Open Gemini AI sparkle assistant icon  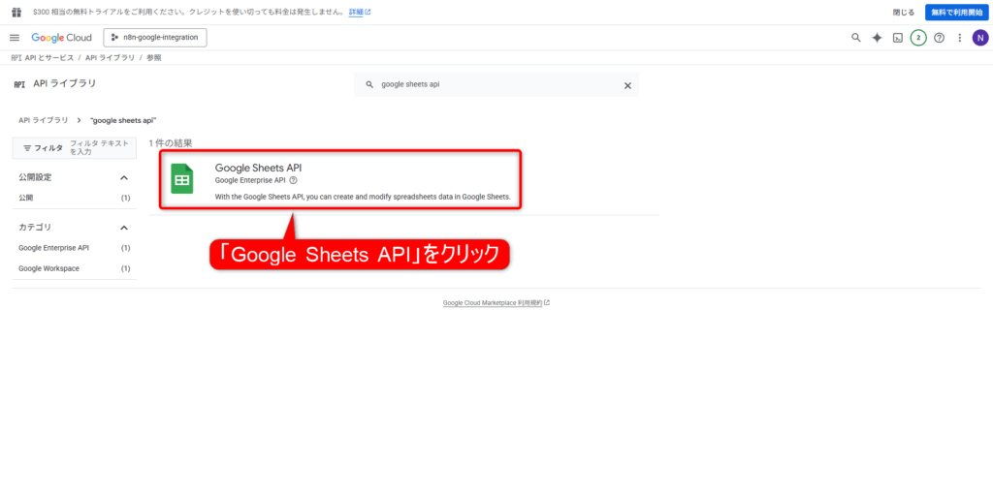tap(877, 38)
